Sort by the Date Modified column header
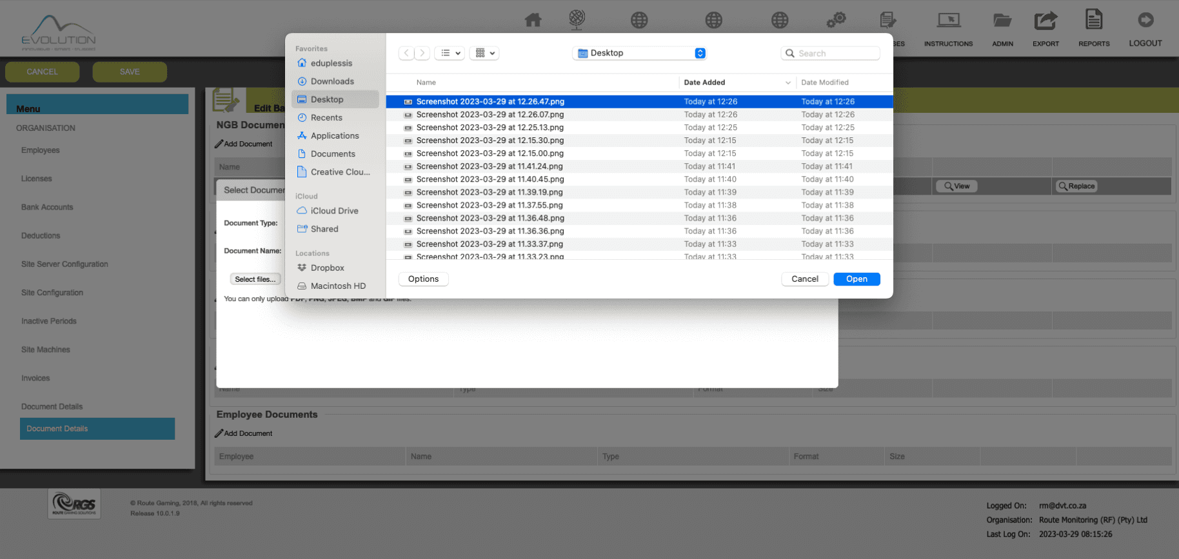1179x559 pixels. coord(824,83)
